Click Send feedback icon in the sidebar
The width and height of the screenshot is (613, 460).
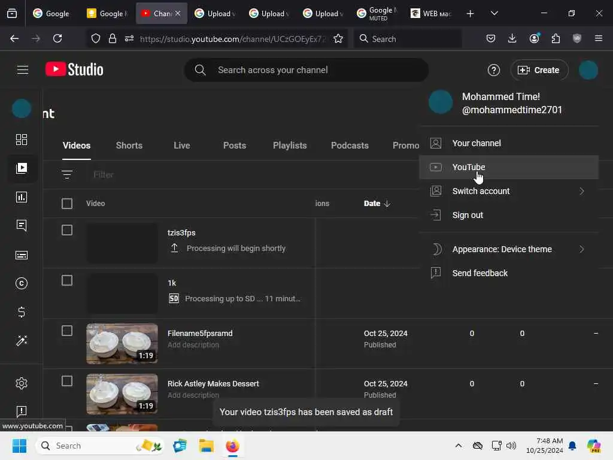click(22, 411)
